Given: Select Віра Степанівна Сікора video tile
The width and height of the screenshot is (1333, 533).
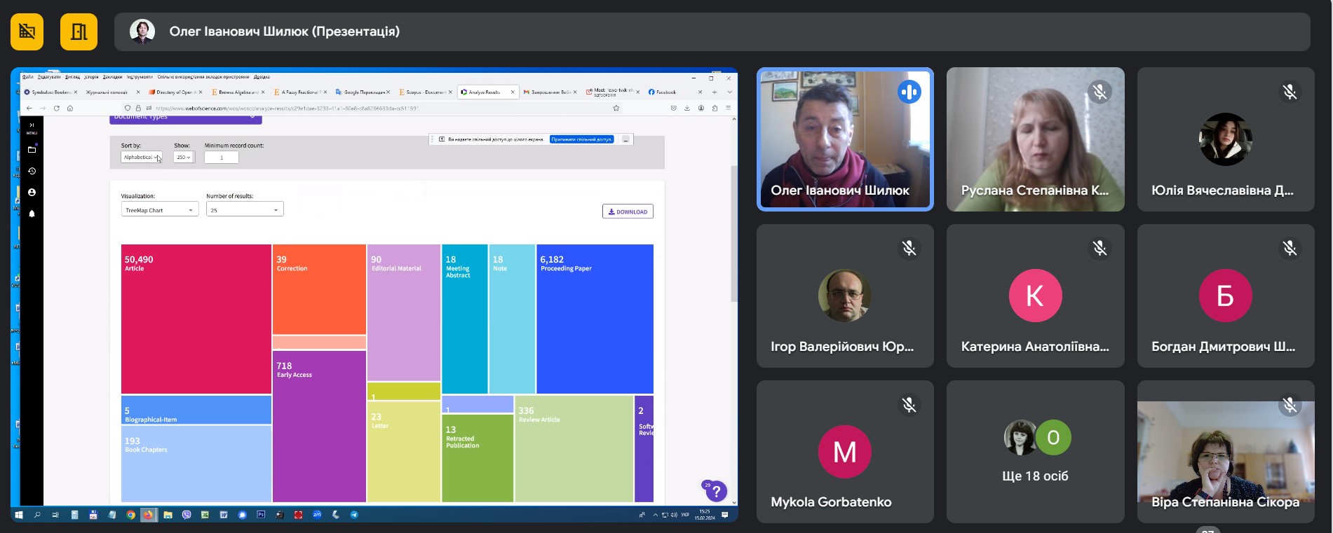Looking at the screenshot, I should [x=1226, y=452].
